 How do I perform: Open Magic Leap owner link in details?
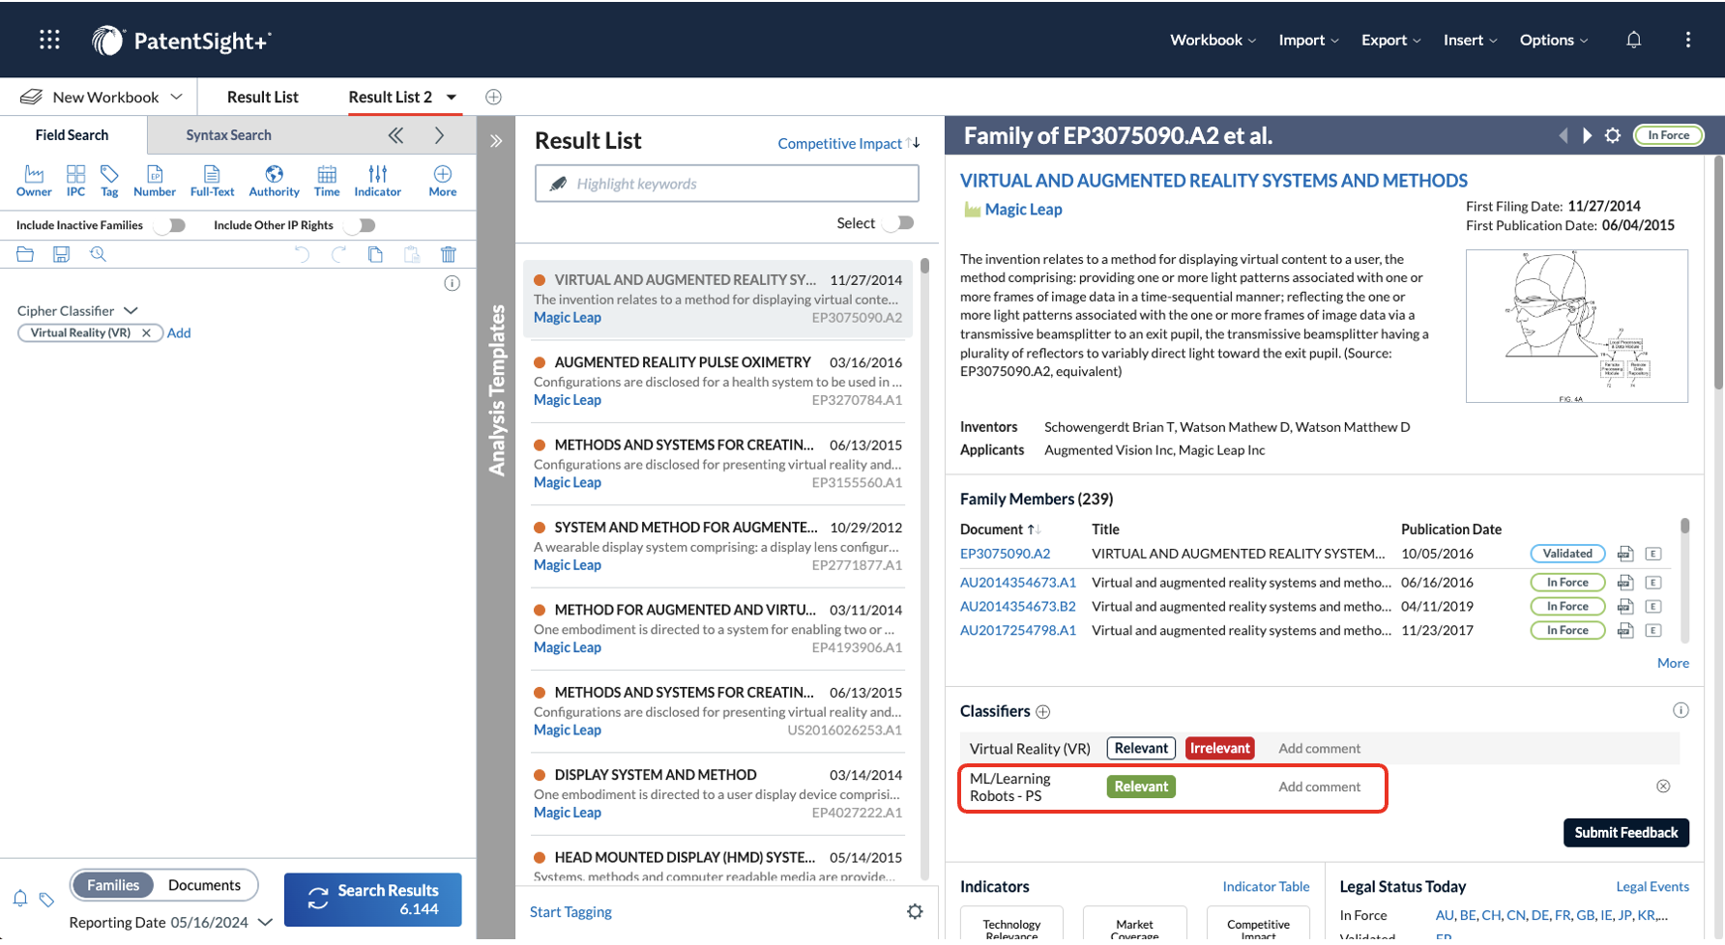(1023, 210)
